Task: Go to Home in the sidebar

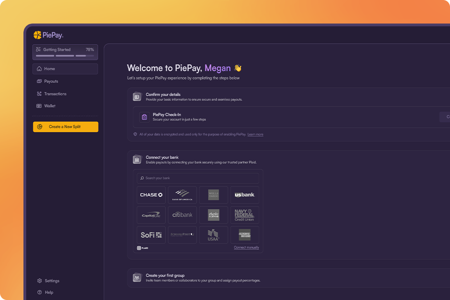Action: coord(65,69)
